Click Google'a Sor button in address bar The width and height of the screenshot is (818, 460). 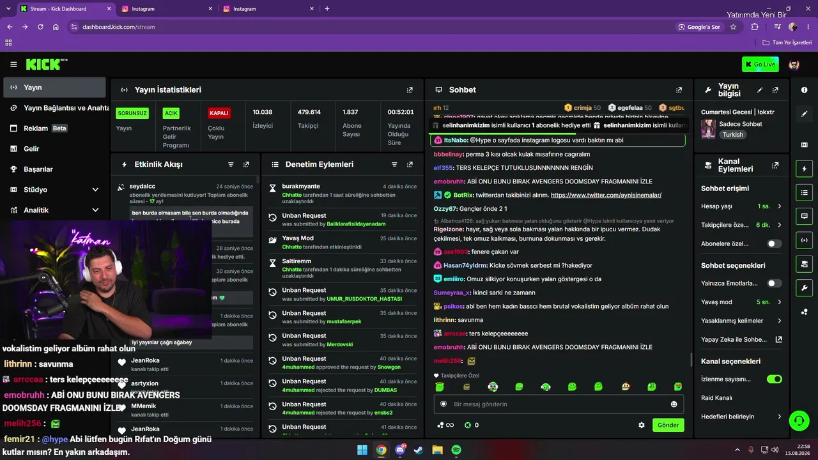point(700,27)
